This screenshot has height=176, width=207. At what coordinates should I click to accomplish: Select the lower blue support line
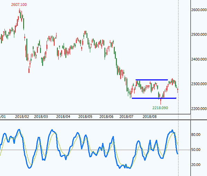(154, 98)
